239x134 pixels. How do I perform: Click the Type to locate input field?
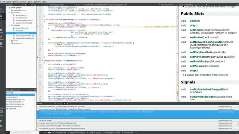tap(25, 133)
